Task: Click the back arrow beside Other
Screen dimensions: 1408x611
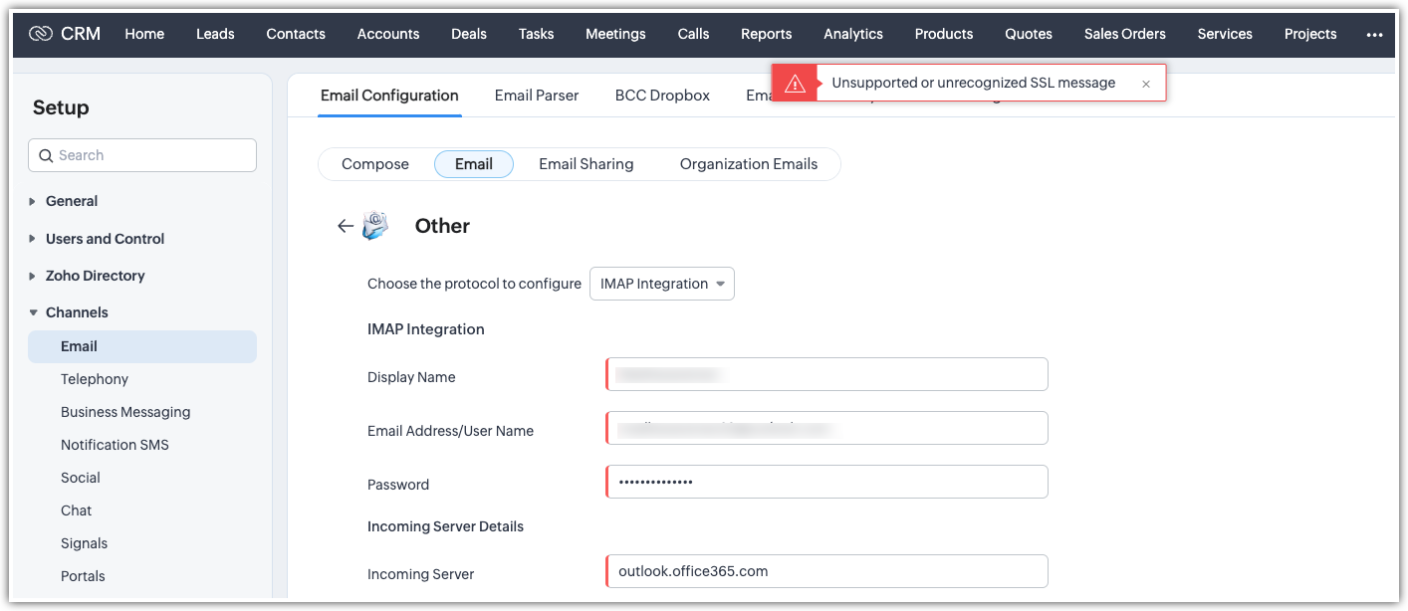Action: tap(346, 226)
